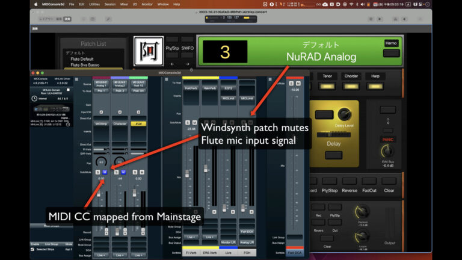Click the button under the Harmo label

click(391, 54)
